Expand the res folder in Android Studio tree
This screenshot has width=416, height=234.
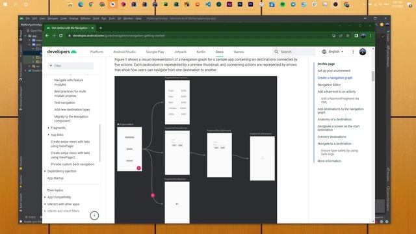(29, 66)
